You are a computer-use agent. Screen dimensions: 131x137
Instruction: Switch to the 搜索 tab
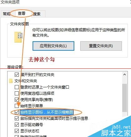(x=37, y=14)
